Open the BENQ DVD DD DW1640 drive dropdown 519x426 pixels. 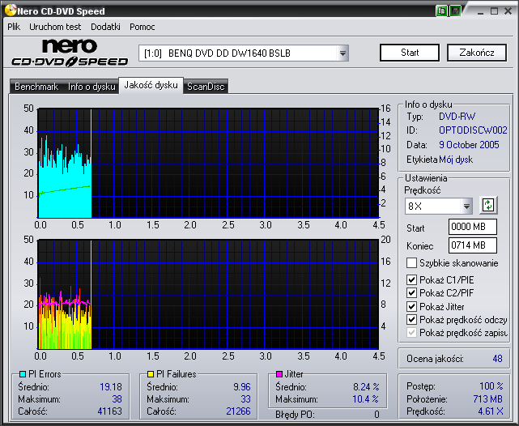pos(343,53)
